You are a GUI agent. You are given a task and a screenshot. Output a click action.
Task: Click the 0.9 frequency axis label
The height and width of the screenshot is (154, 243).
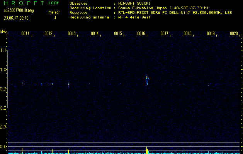(x=3, y=89)
